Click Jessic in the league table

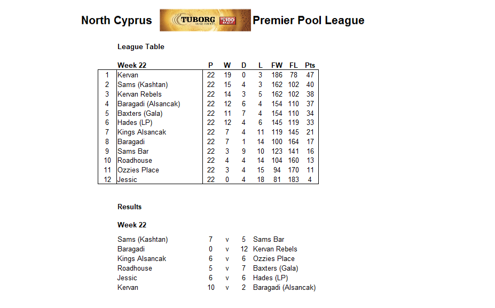coord(127,179)
